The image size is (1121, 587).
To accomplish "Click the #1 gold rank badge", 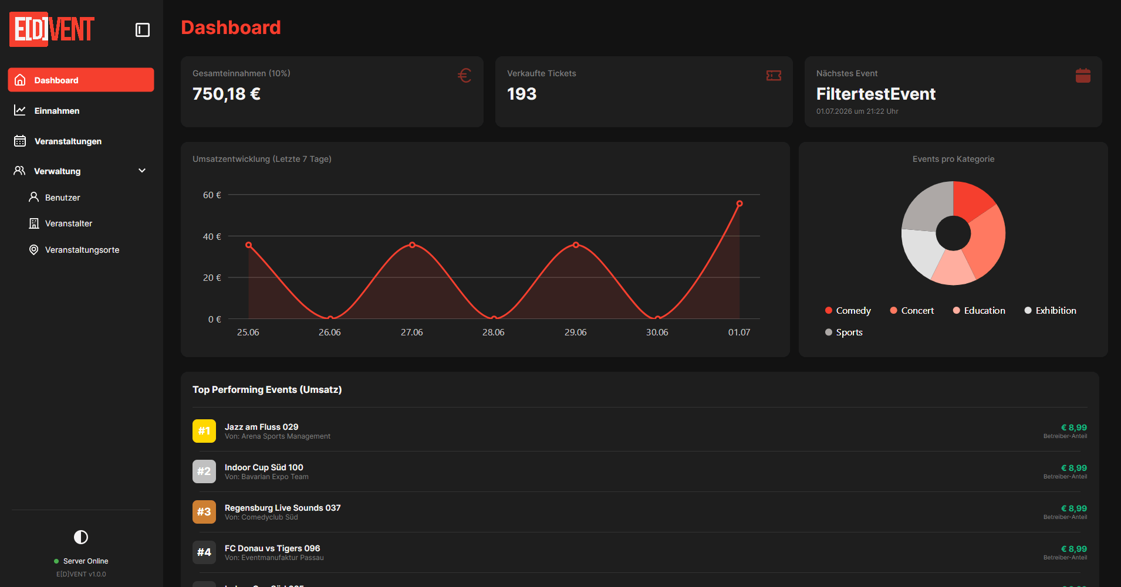I will pos(204,431).
